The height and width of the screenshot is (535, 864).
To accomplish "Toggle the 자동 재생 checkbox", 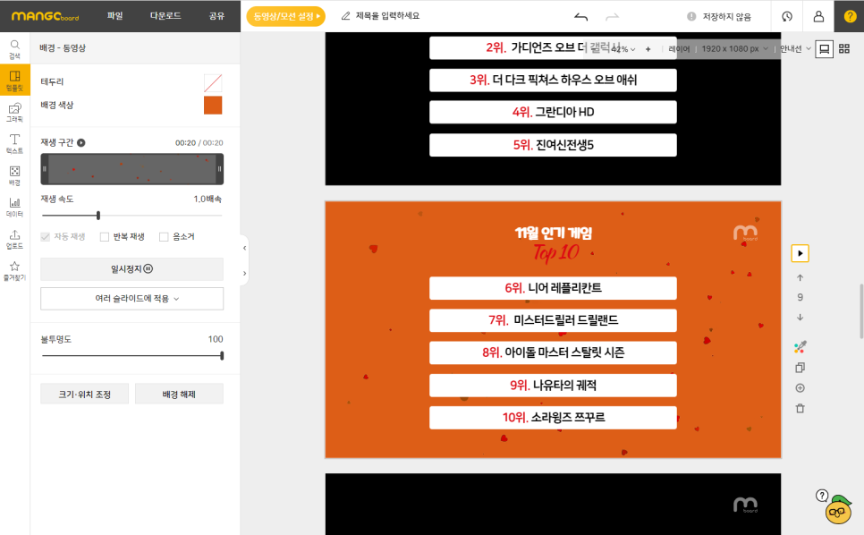I will (46, 237).
